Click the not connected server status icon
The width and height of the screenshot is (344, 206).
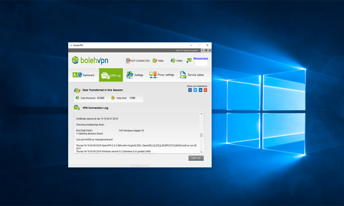[128, 61]
